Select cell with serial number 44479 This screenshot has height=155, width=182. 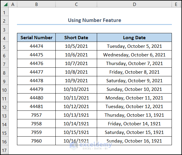click(x=36, y=89)
